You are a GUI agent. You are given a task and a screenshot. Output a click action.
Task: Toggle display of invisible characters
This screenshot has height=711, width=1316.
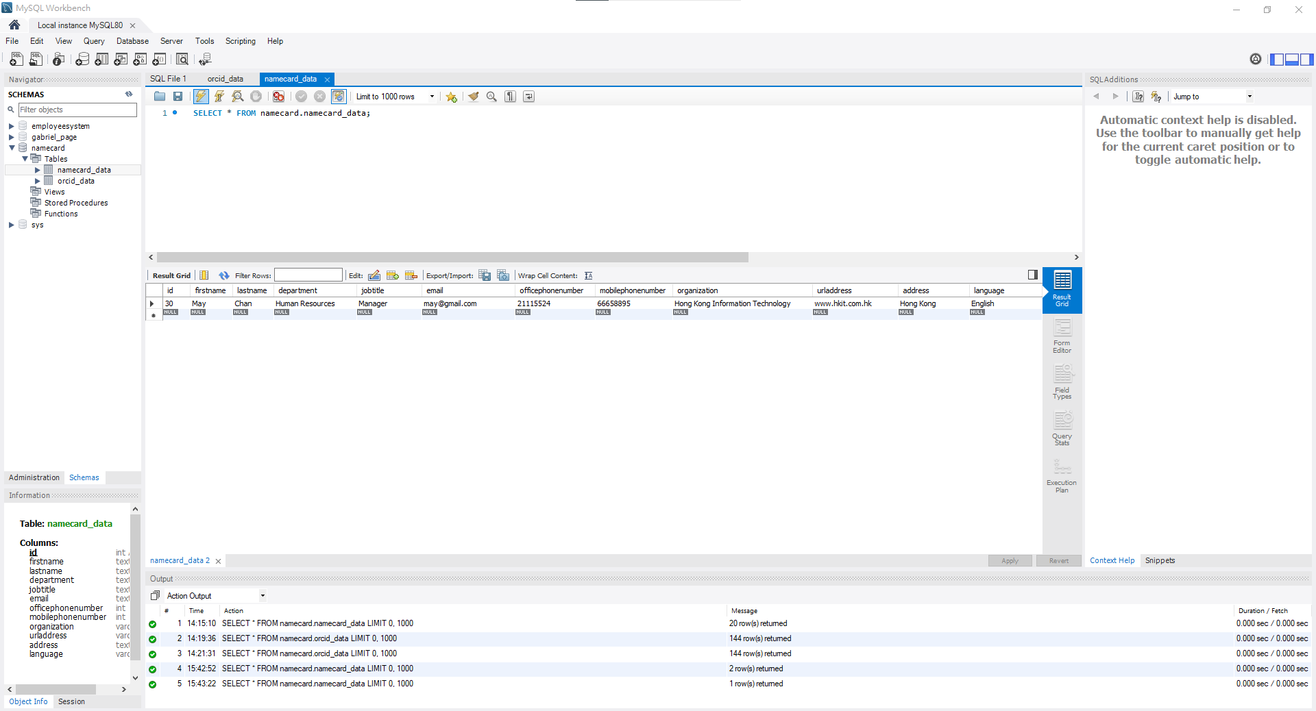point(510,97)
